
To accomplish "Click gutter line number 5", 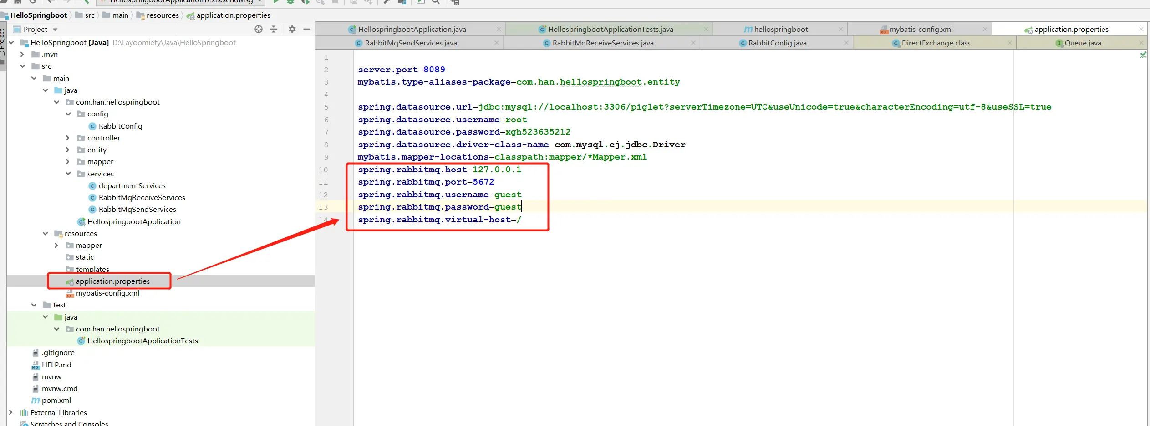I will 326,107.
